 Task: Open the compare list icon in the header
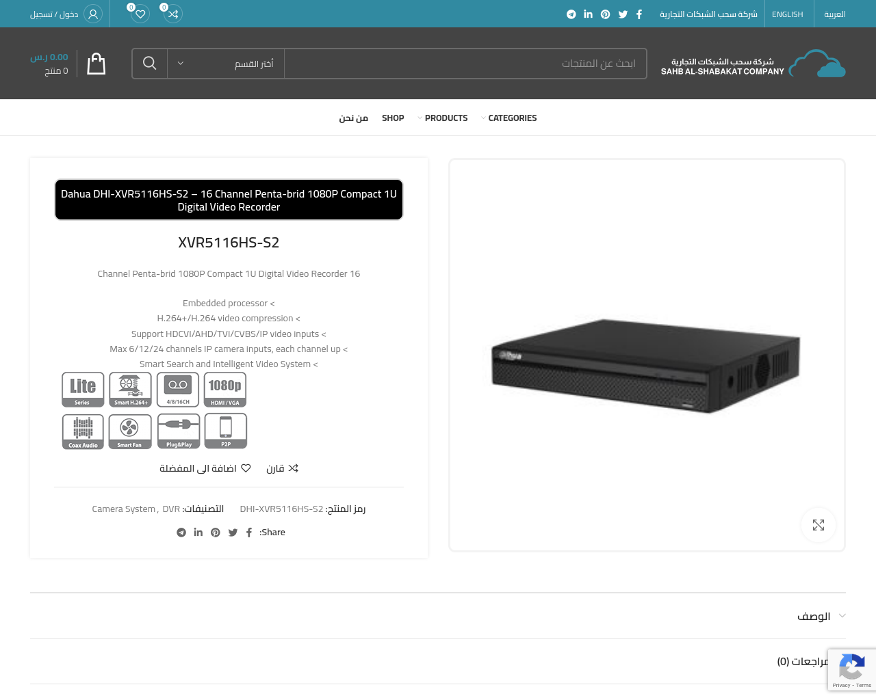tap(173, 14)
